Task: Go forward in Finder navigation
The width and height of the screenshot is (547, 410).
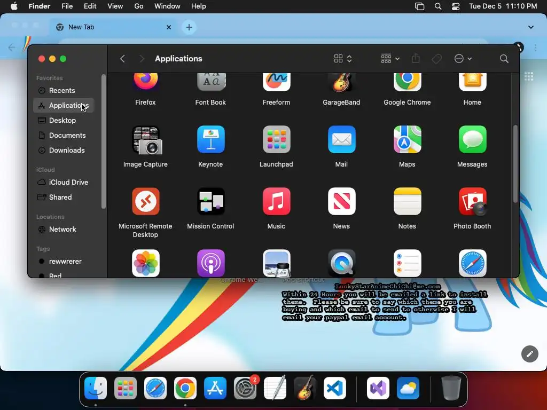Action: tap(142, 59)
